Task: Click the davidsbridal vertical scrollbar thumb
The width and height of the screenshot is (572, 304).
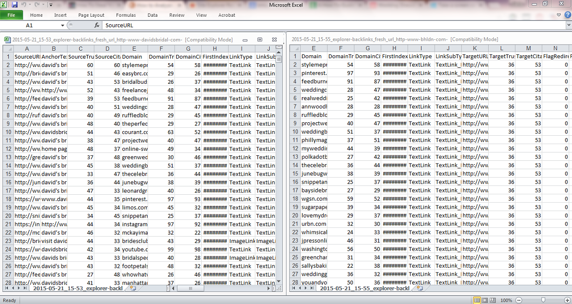Action: coord(279,59)
